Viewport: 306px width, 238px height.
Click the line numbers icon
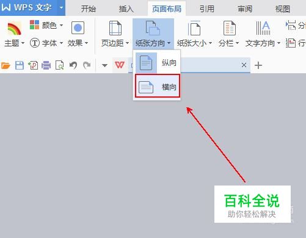291,43
